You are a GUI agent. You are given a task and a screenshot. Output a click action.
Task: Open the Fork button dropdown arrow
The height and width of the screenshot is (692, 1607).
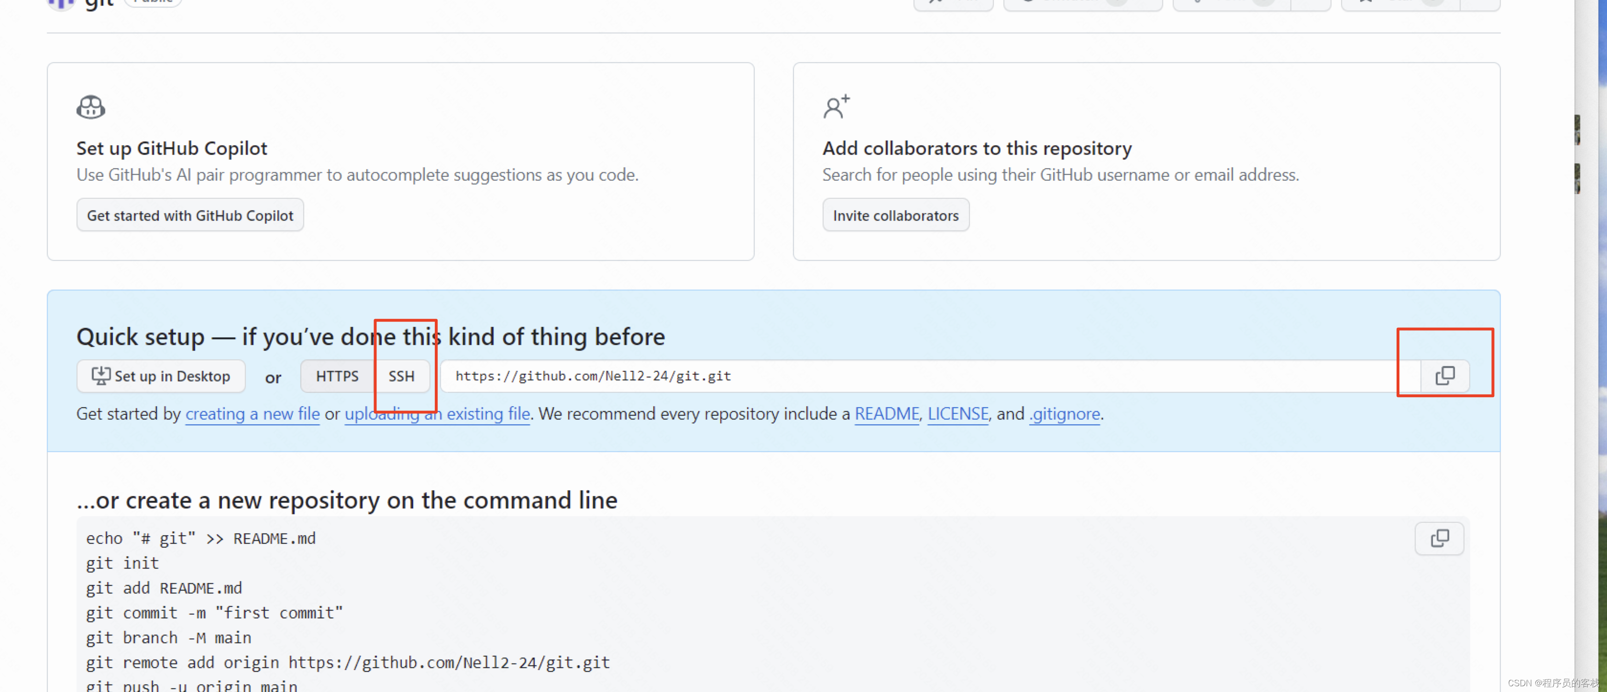1310,4
